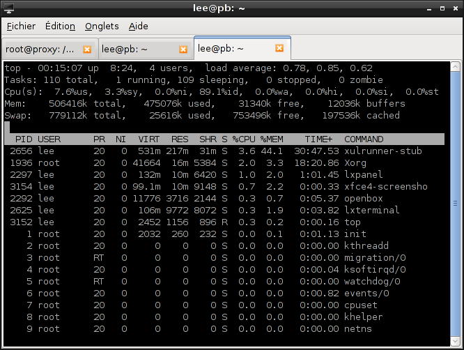This screenshot has height=350, width=464.
Task: Expand the Onglets menu
Action: tap(102, 26)
